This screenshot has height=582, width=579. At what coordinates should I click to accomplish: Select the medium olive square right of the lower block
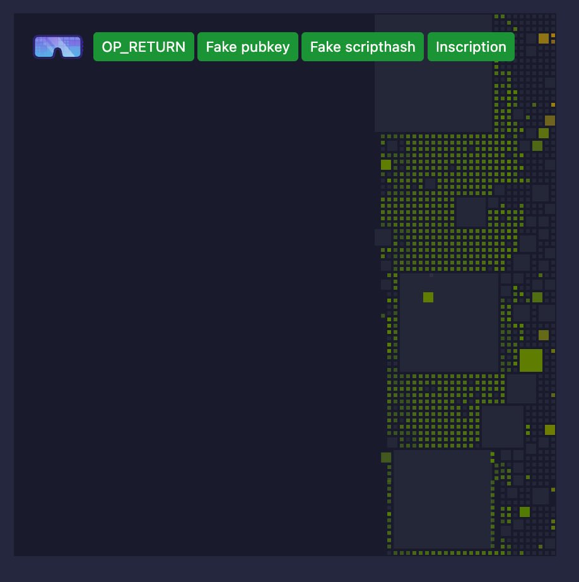pos(550,429)
